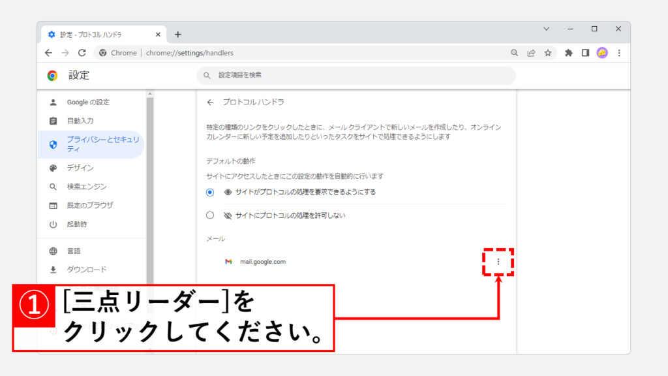The width and height of the screenshot is (668, 376).
Task: Click the '設定項目を検索' search field
Action: pos(356,76)
